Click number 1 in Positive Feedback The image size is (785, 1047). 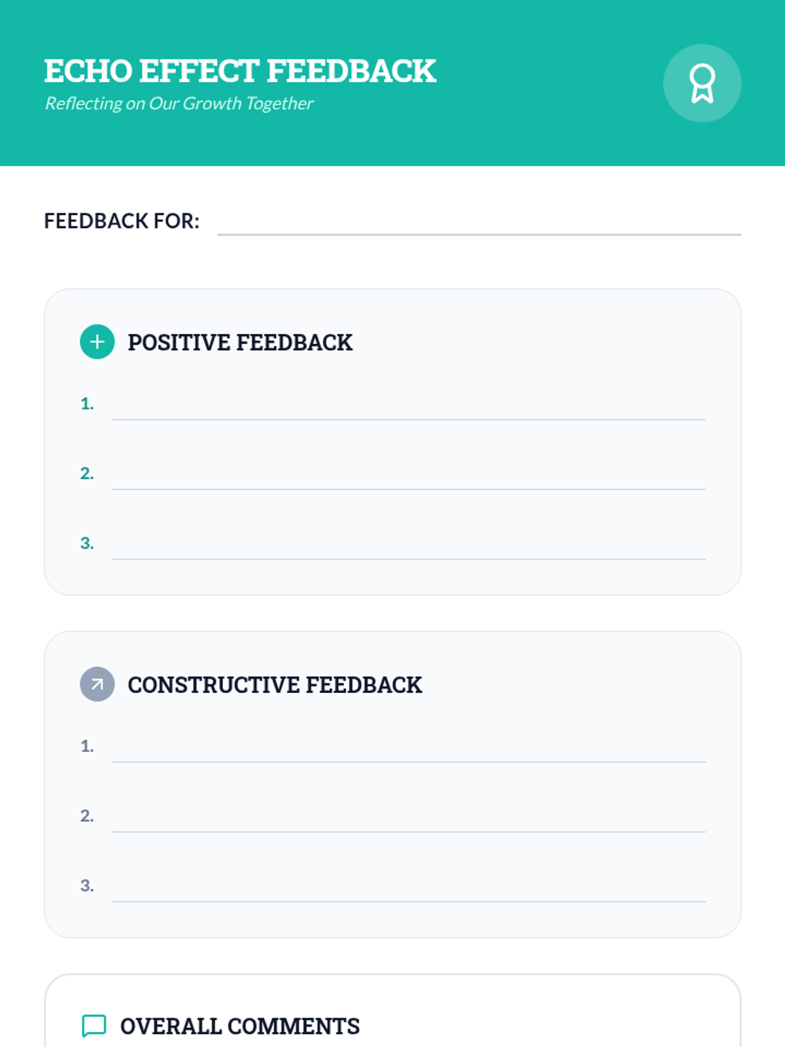87,404
